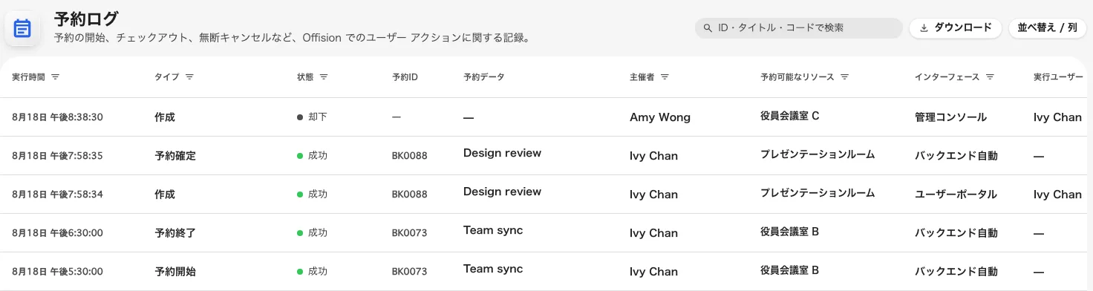This screenshot has height=291, width=1093.
Task: Click the 予約確定 type cell
Action: point(175,156)
